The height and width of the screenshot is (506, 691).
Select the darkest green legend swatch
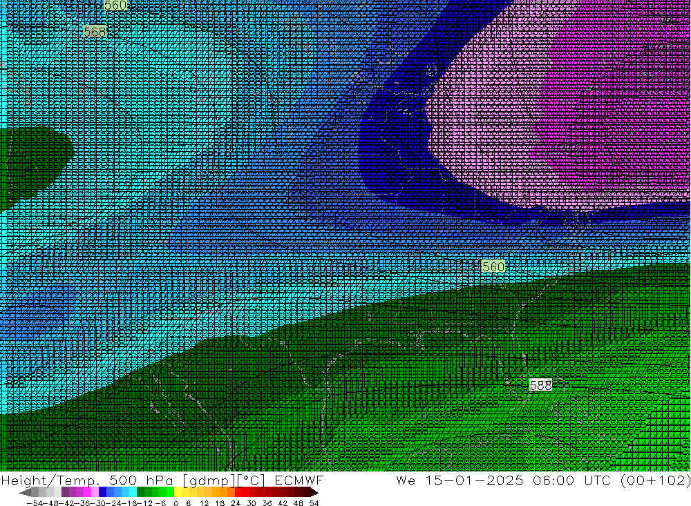(x=140, y=492)
